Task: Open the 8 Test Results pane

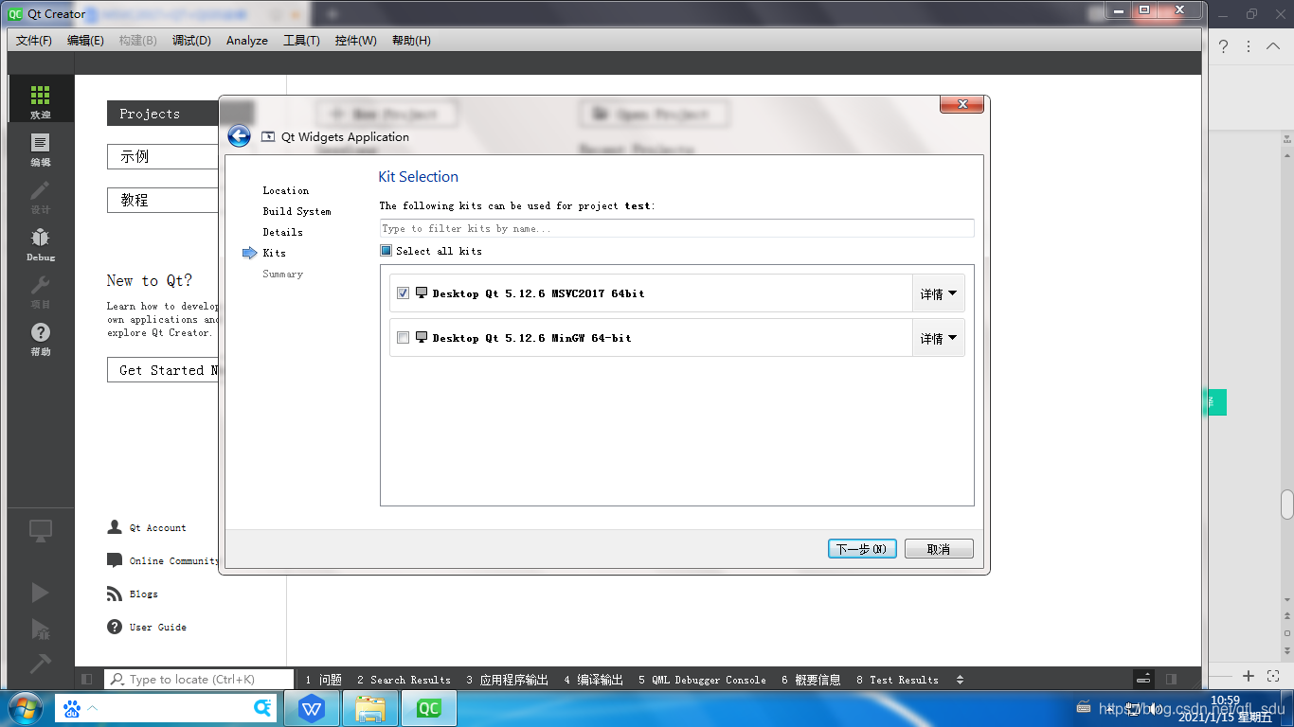Action: 897,680
